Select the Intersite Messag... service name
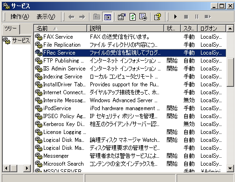235x182 pixels. tap(64, 100)
